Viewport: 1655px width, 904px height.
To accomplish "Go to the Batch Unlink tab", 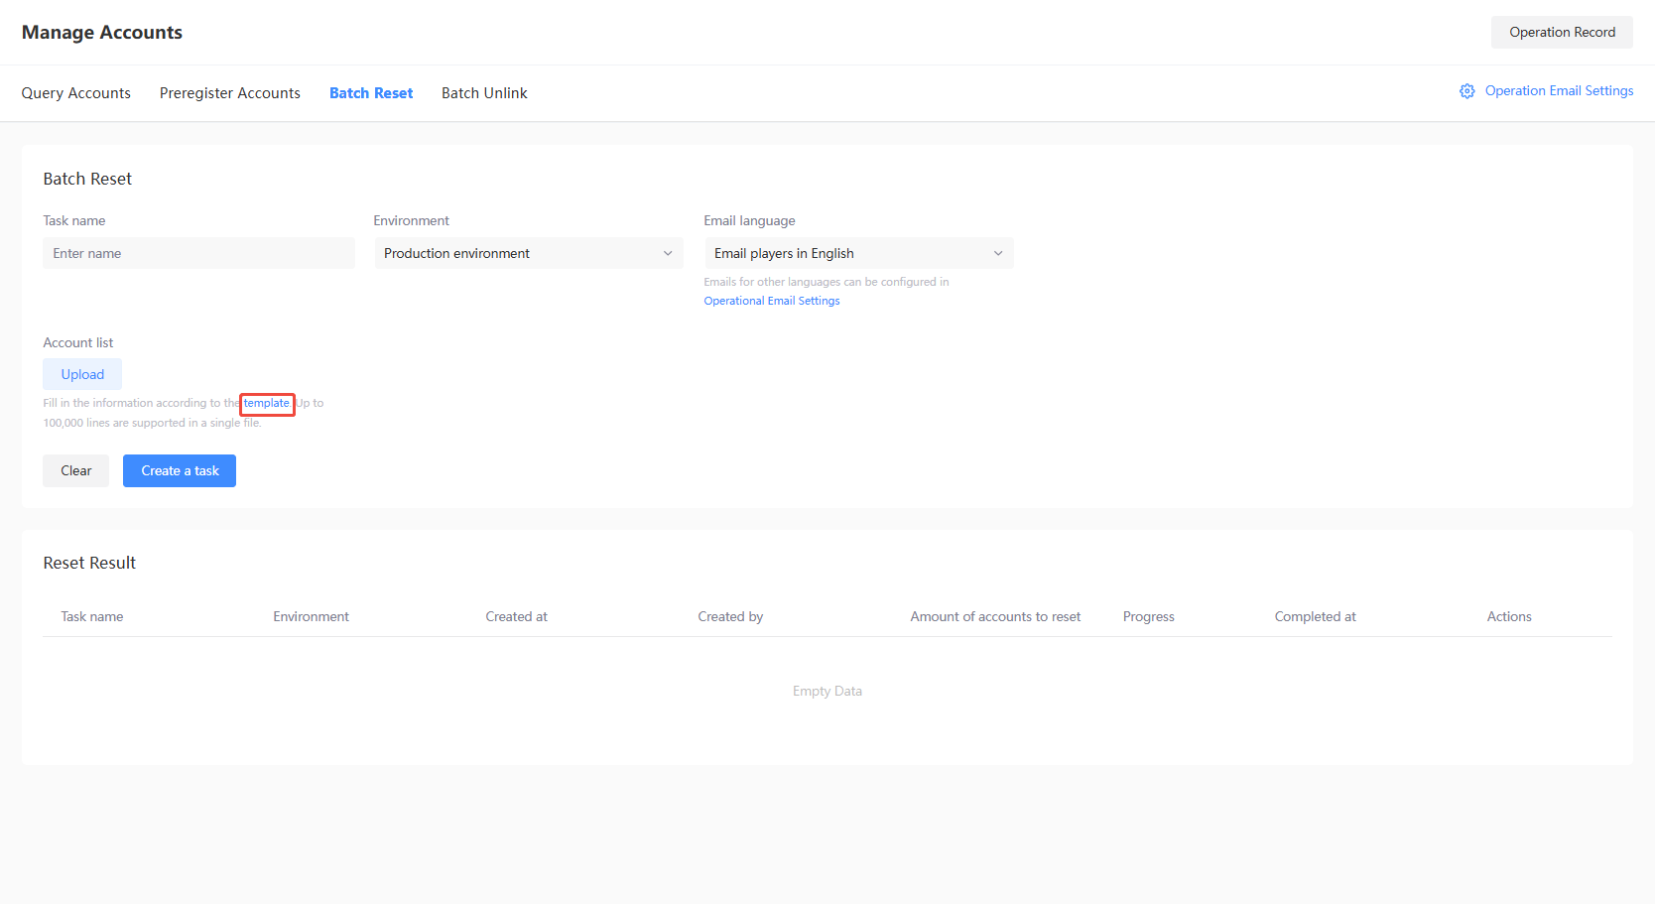I will (x=484, y=93).
